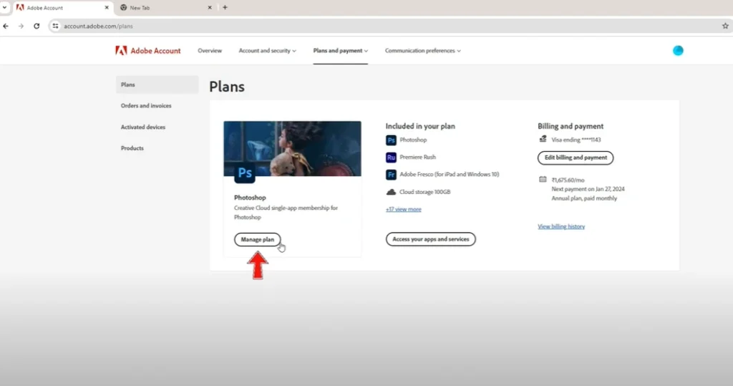Expand Account and security menu
The image size is (733, 386).
point(268,51)
